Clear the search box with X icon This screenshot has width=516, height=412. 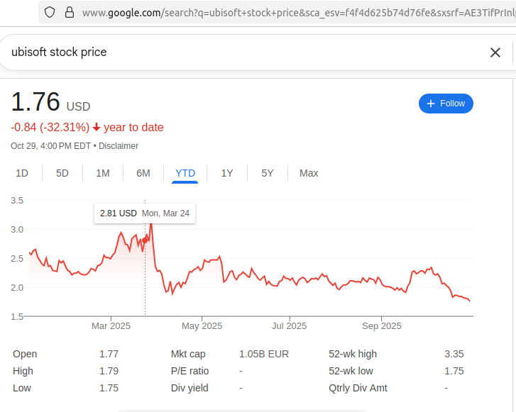coord(495,52)
